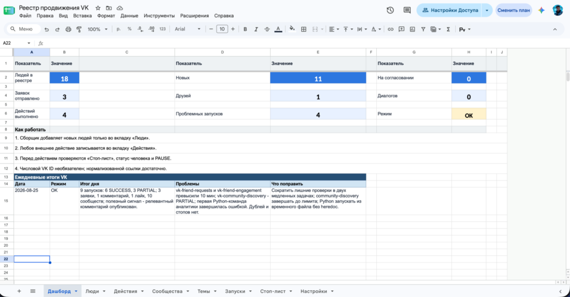The height and width of the screenshot is (297, 570).
Task: Toggle italic formatting button
Action: (x=256, y=29)
